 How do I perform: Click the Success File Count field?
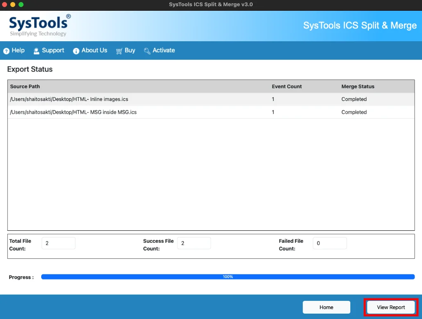click(194, 243)
